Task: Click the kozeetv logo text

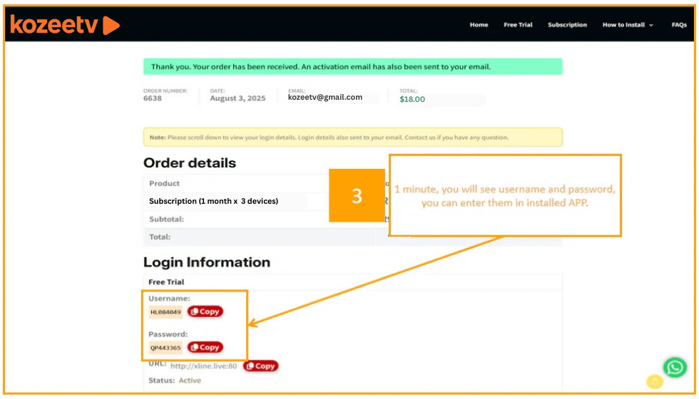Action: (54, 25)
